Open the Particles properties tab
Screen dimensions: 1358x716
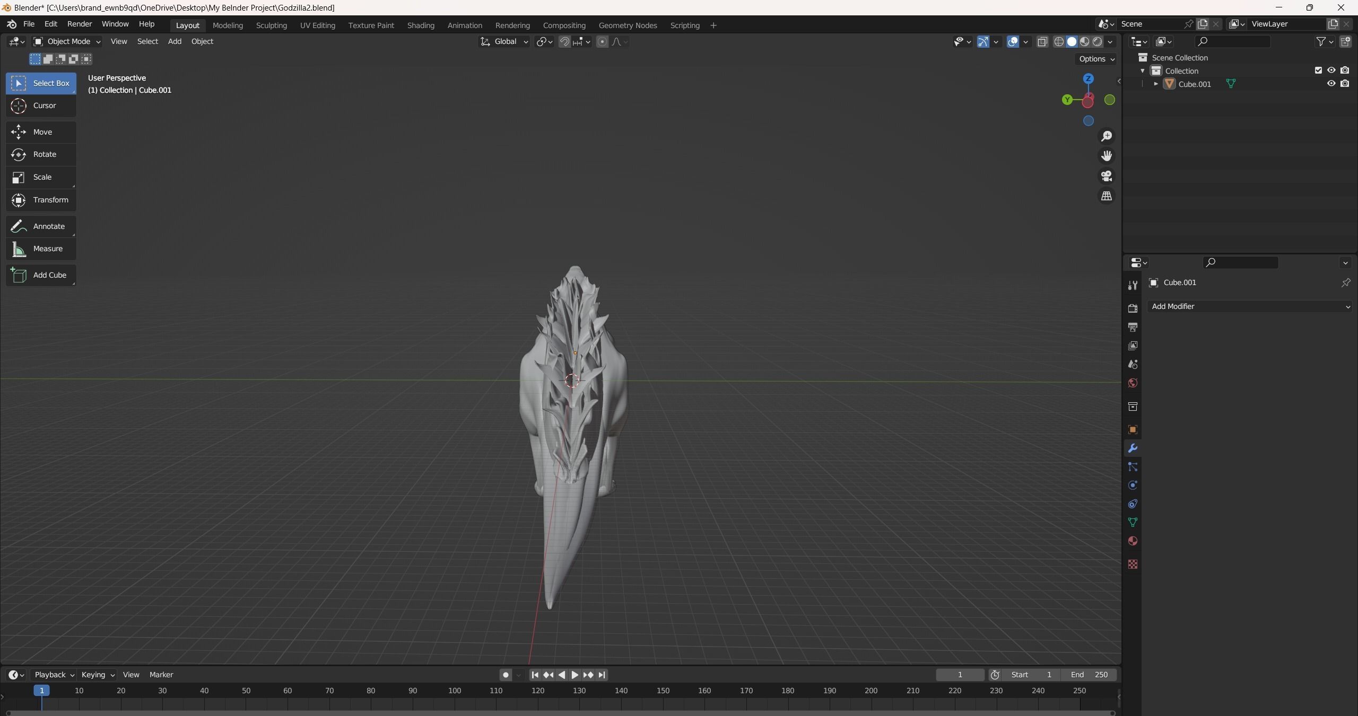1133,467
